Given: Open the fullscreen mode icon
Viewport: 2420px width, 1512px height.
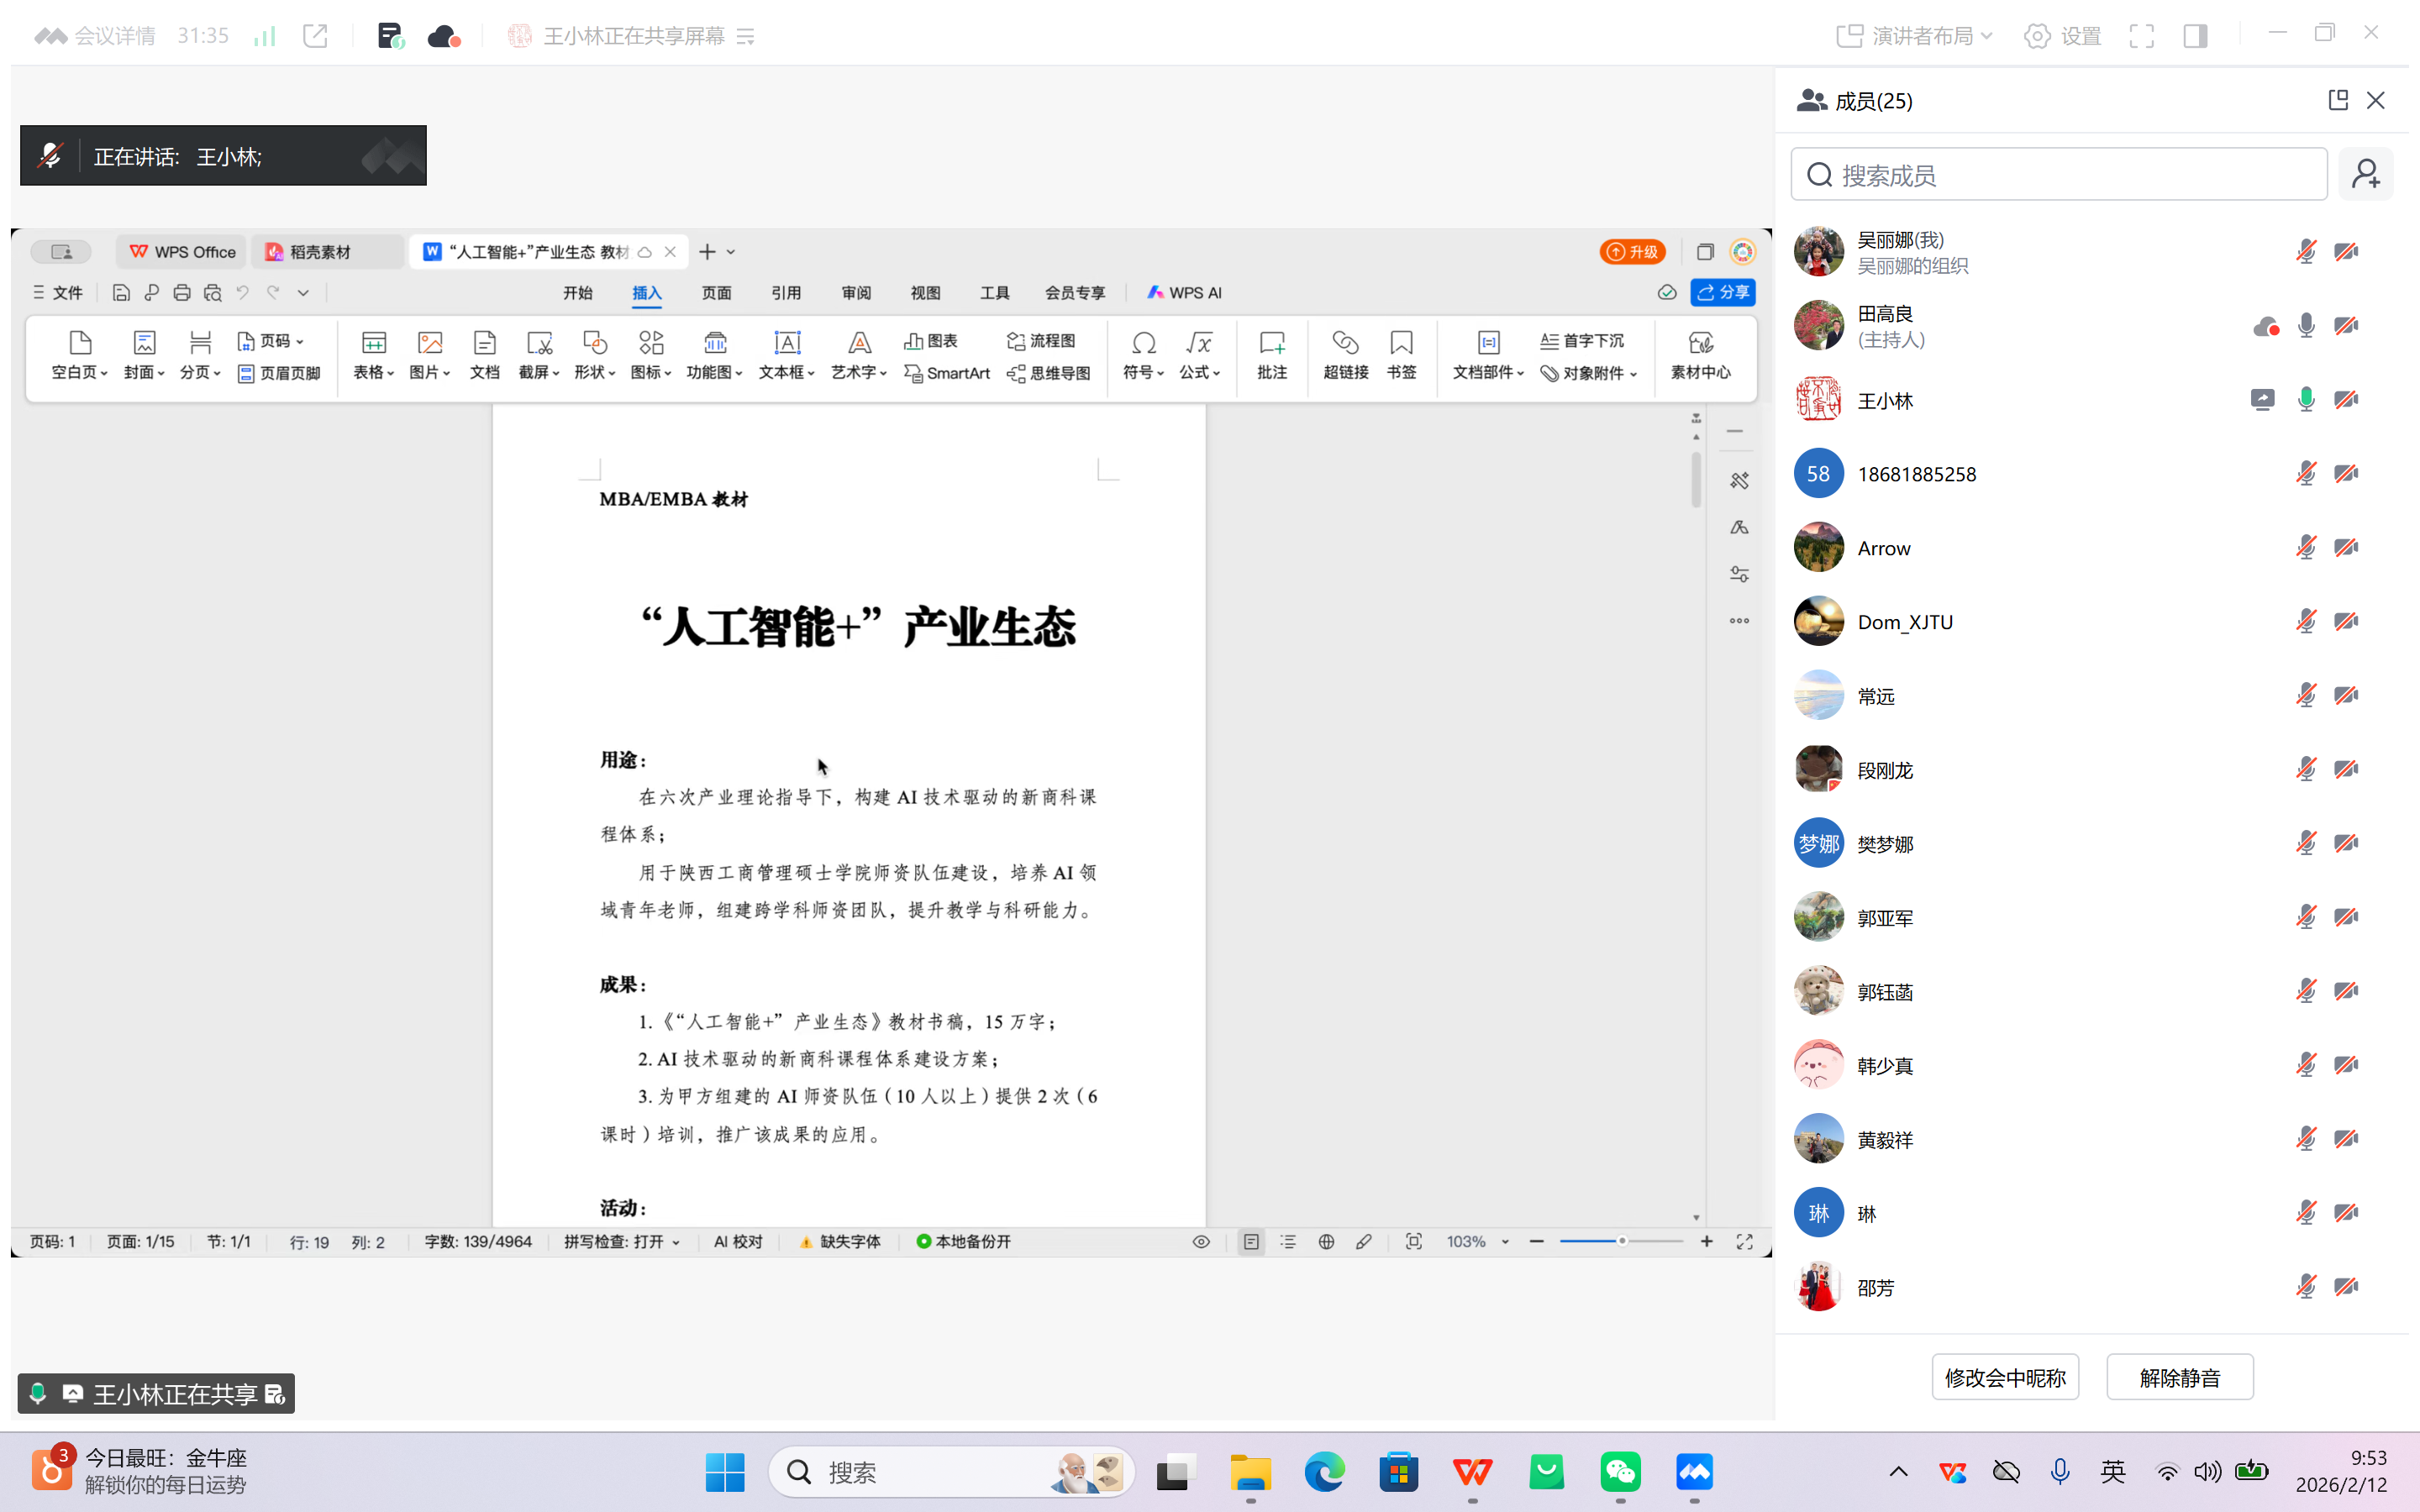Looking at the screenshot, I should click(2141, 37).
